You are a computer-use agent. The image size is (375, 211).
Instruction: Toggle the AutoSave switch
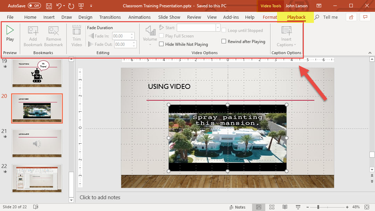tap(34, 6)
